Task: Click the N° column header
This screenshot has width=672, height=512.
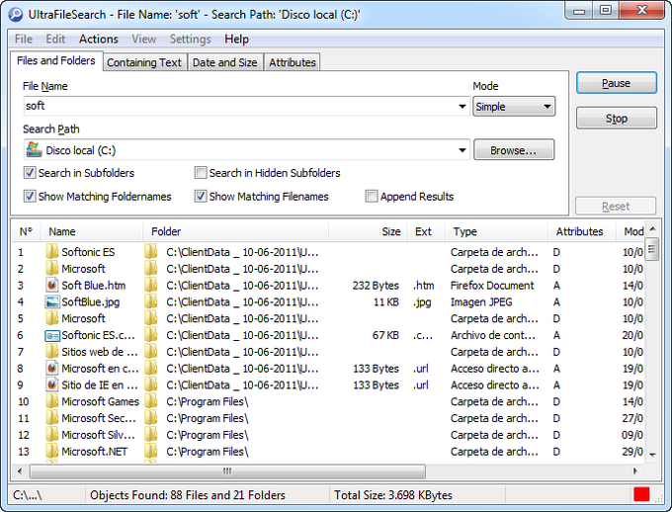Action: [26, 231]
